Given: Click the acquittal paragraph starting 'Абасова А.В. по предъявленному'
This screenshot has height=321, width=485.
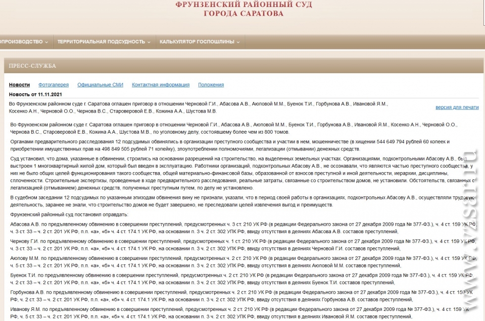Looking at the screenshot, I should pyautogui.click(x=243, y=228).
